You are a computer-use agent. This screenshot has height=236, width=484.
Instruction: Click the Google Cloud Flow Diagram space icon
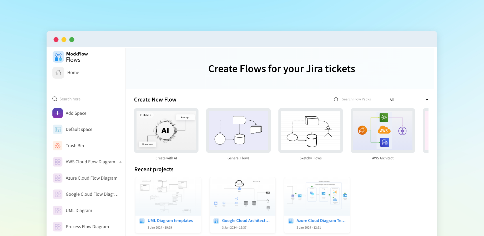point(58,194)
